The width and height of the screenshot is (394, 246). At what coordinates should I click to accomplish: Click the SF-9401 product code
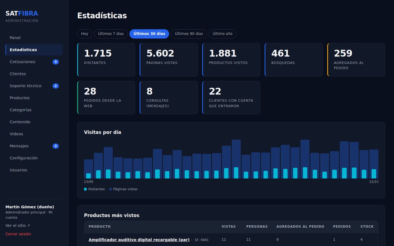click(x=202, y=240)
